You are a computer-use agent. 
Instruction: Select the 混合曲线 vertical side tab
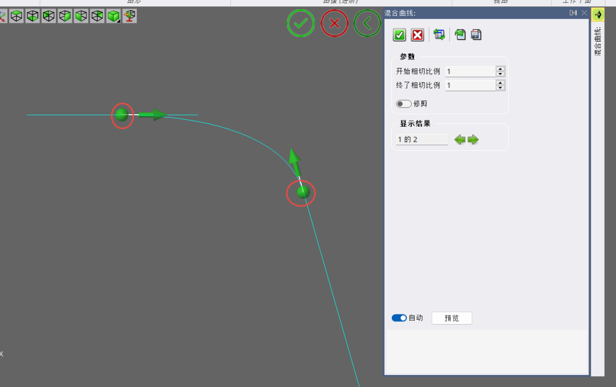(597, 40)
